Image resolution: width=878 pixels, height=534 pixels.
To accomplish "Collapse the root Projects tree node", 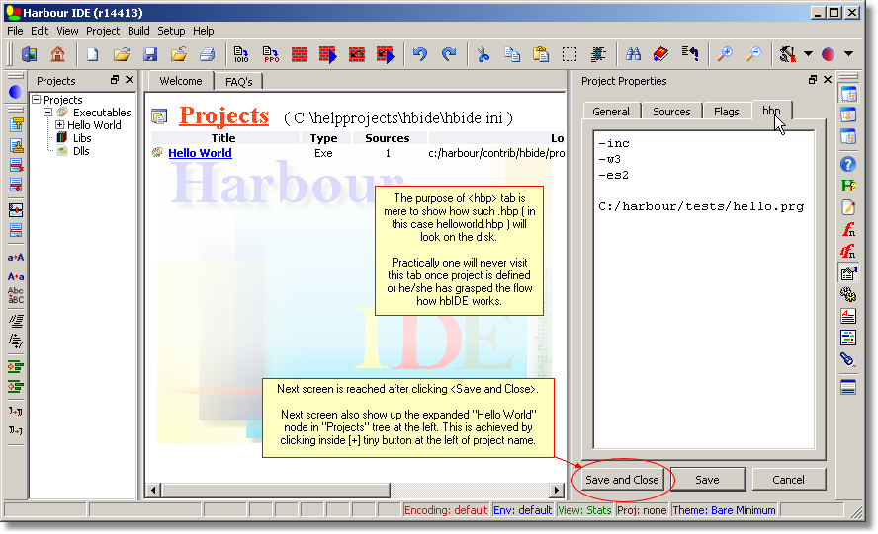I will (x=37, y=100).
